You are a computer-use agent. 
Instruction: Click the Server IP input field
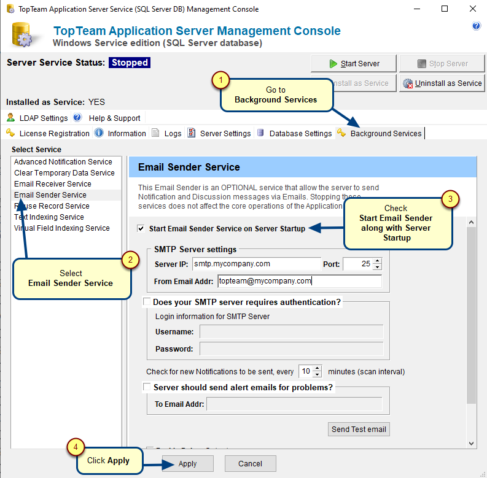[256, 264]
